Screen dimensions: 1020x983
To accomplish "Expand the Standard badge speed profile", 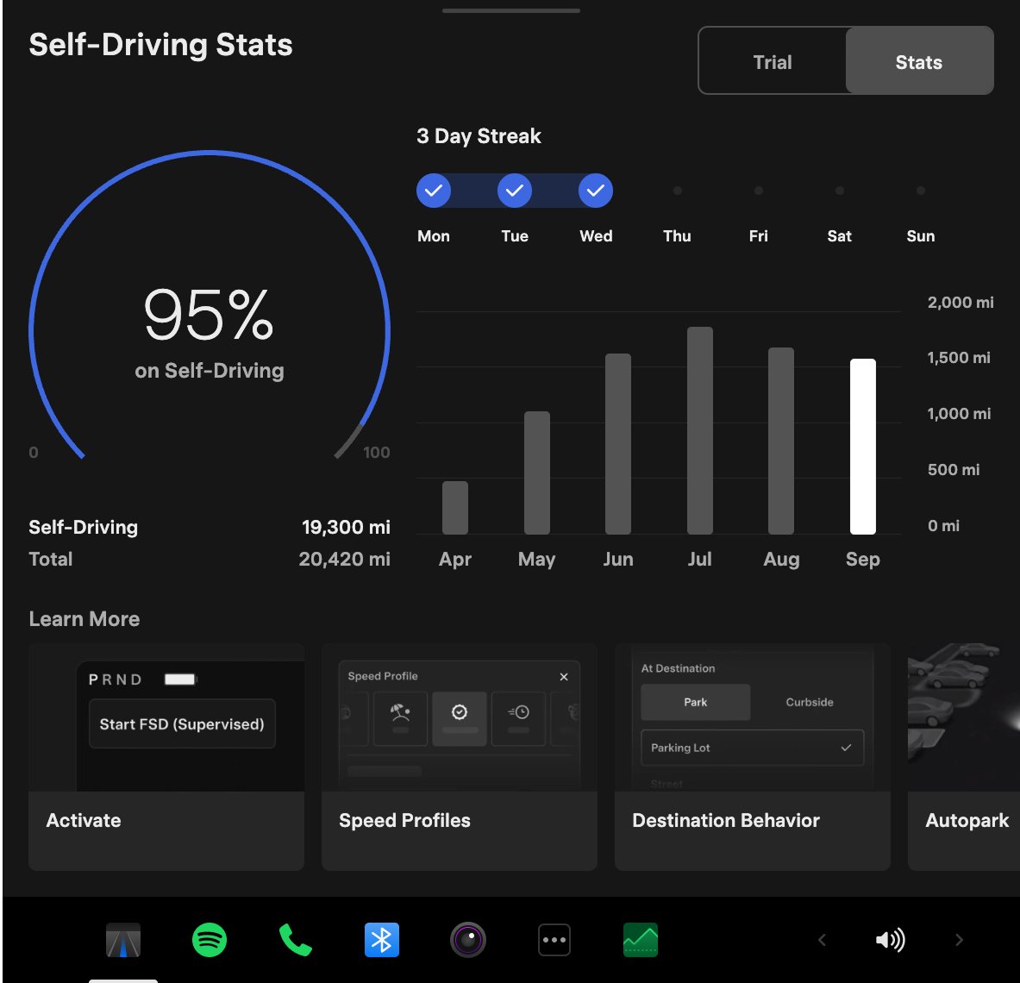I will point(460,713).
